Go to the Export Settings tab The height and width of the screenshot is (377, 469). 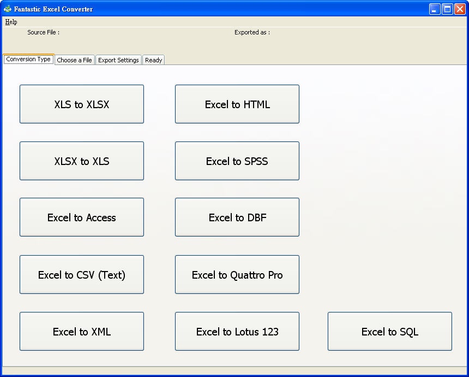118,60
